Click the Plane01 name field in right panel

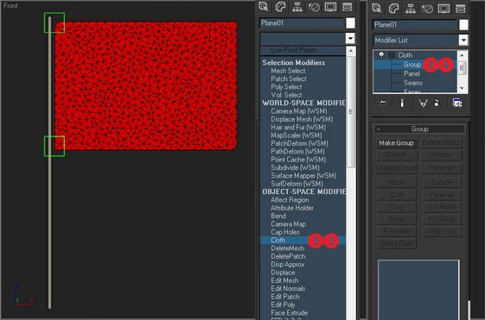pyautogui.click(x=414, y=25)
